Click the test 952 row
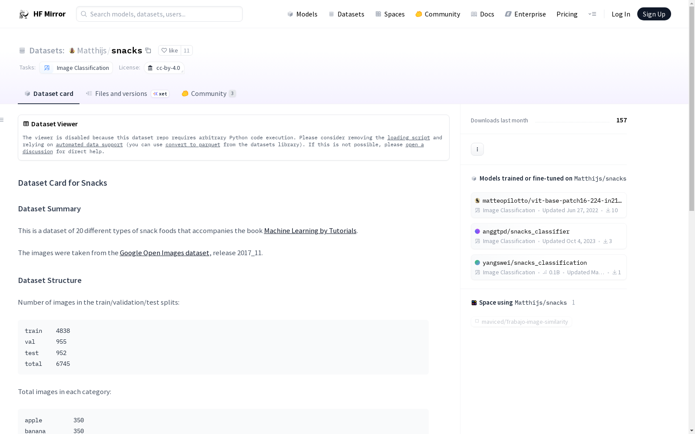 click(46, 353)
